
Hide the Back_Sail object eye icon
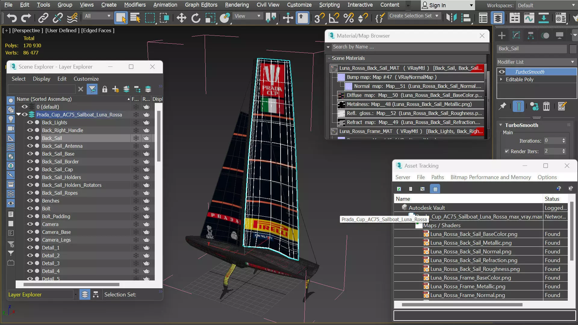pyautogui.click(x=30, y=138)
